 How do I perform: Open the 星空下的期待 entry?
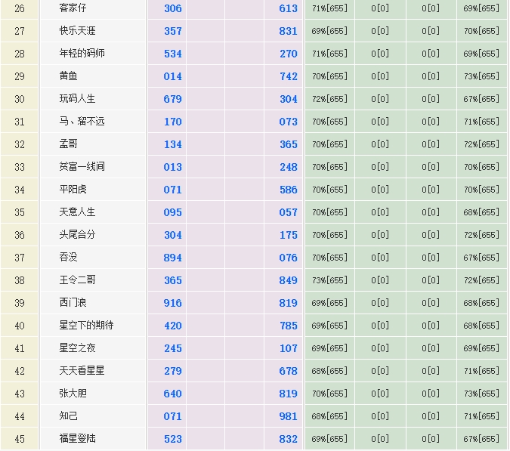tap(86, 326)
